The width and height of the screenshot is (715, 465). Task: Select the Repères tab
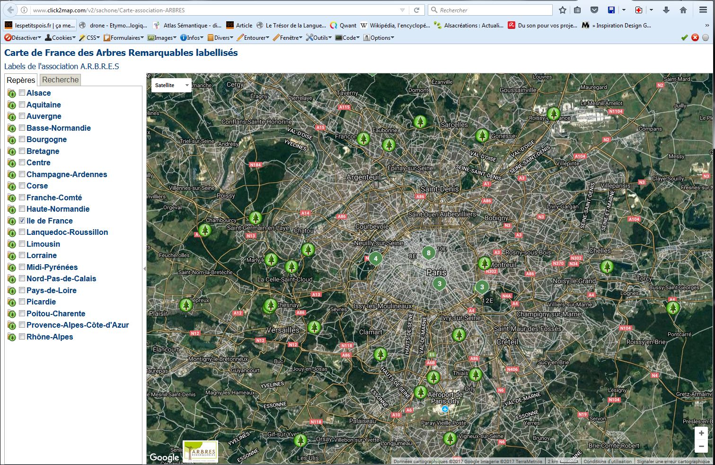pyautogui.click(x=21, y=80)
